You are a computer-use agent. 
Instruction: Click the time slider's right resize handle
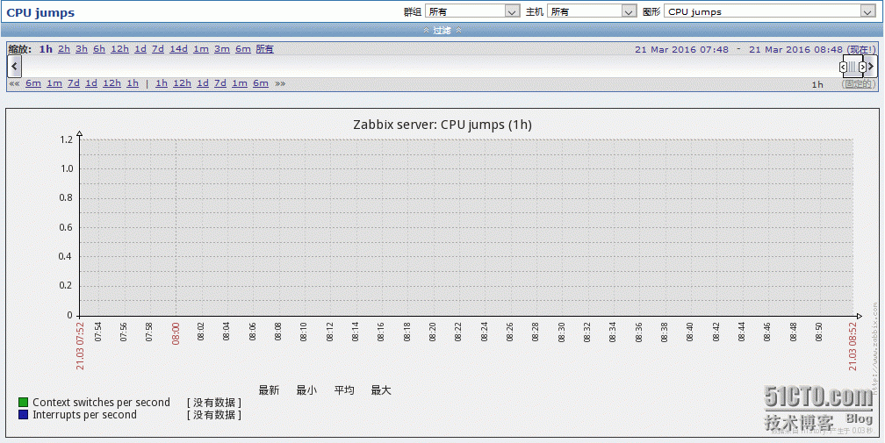(862, 67)
